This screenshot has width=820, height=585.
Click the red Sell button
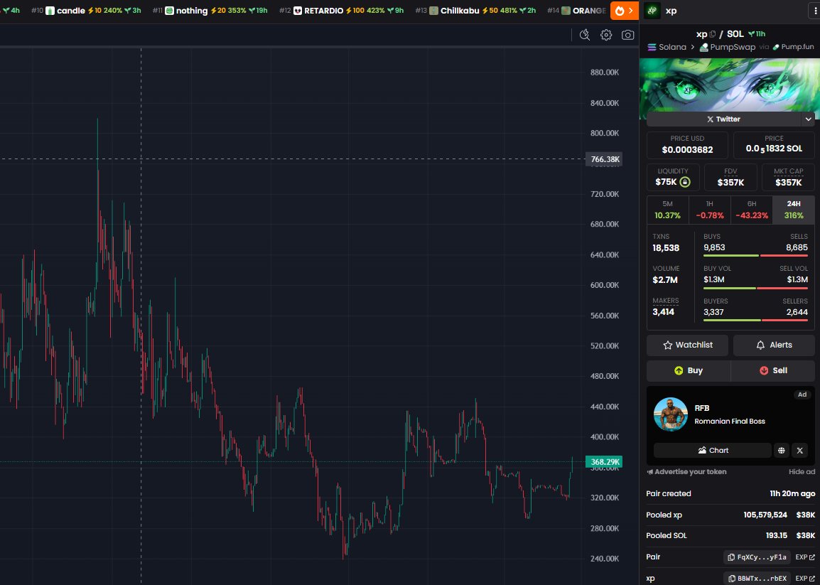pos(773,370)
